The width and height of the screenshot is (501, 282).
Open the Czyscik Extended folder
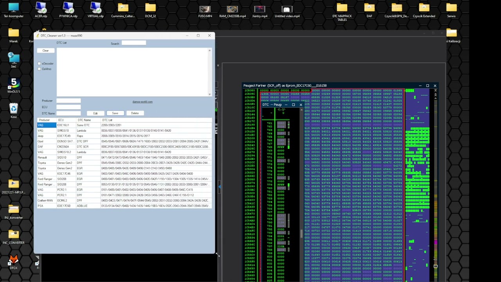[424, 11]
